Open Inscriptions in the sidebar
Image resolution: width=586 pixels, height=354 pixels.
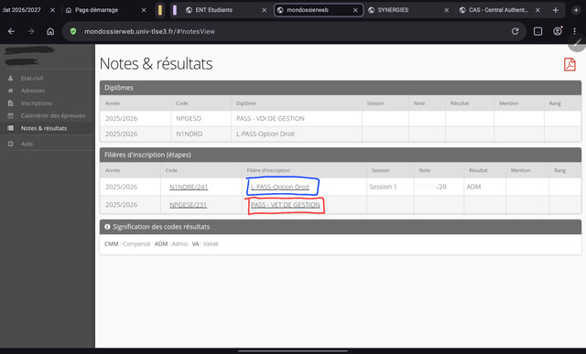pos(37,103)
